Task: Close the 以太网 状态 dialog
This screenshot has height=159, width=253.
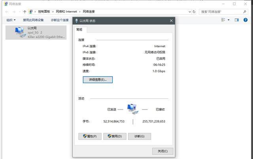Action: 171,21
